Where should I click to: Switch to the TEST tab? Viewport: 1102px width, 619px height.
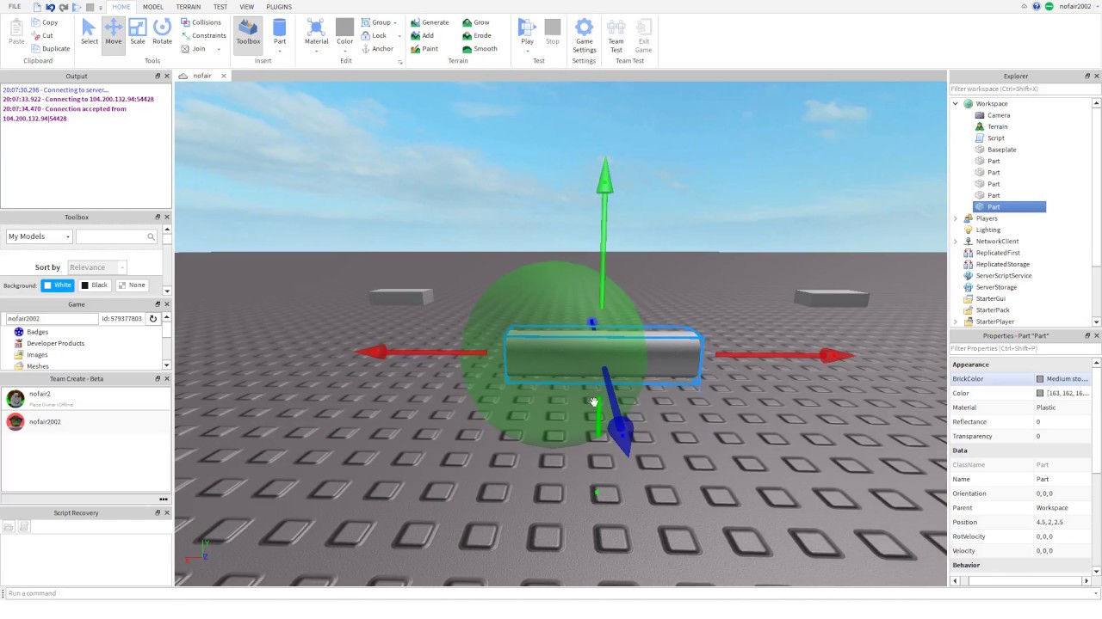(220, 7)
